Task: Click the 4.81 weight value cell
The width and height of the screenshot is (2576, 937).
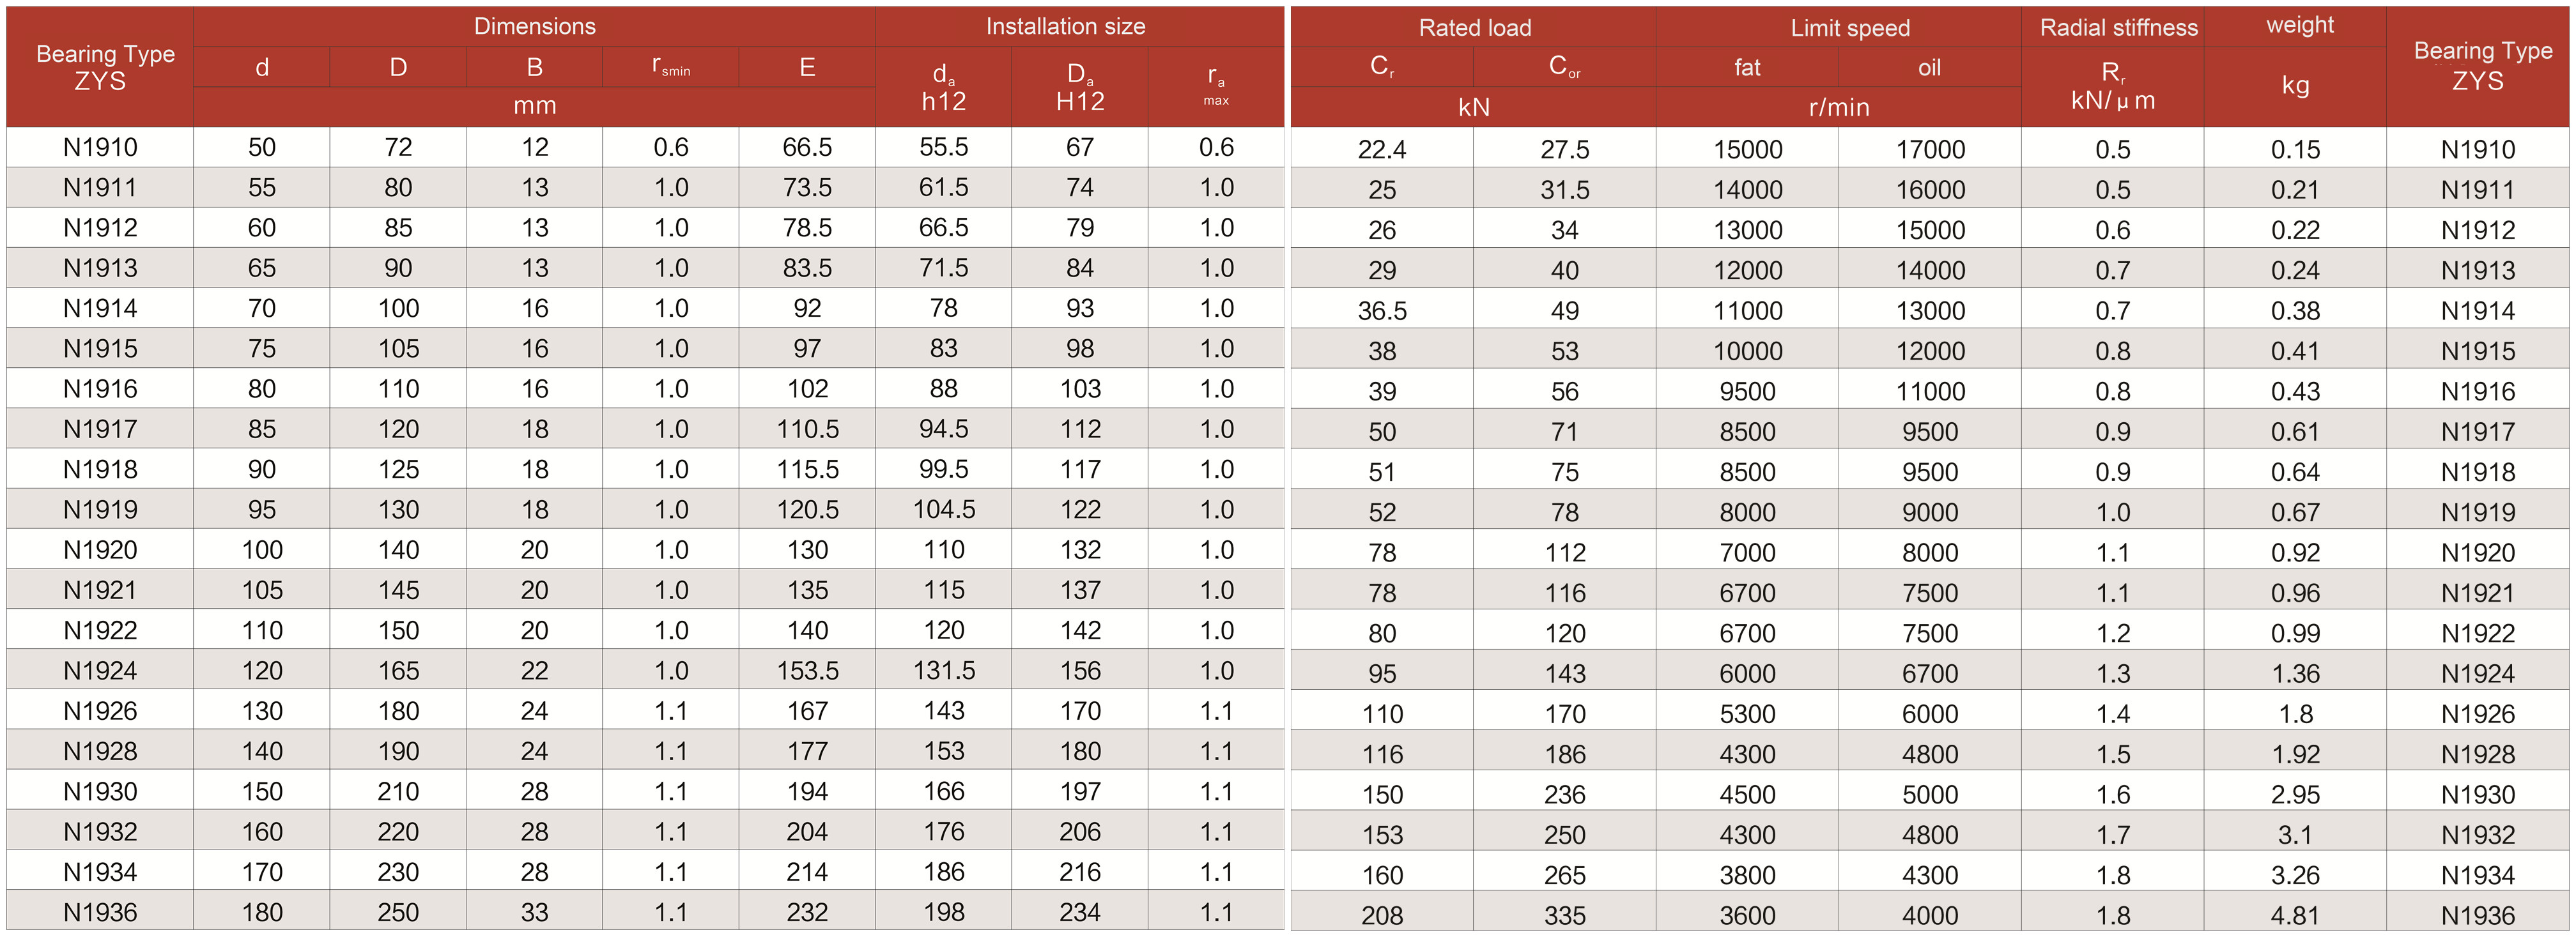Action: 2294,915
